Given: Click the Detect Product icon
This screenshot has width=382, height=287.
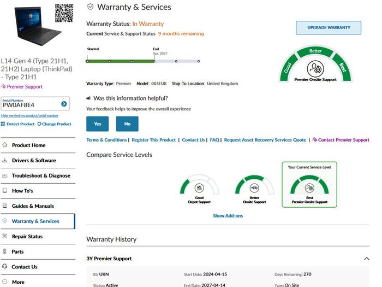Looking at the screenshot, I should click(3, 124).
